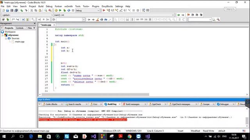Viewport: 250px width, 140px height.
Task: Create a new file from toolbar
Action: tap(4, 10)
